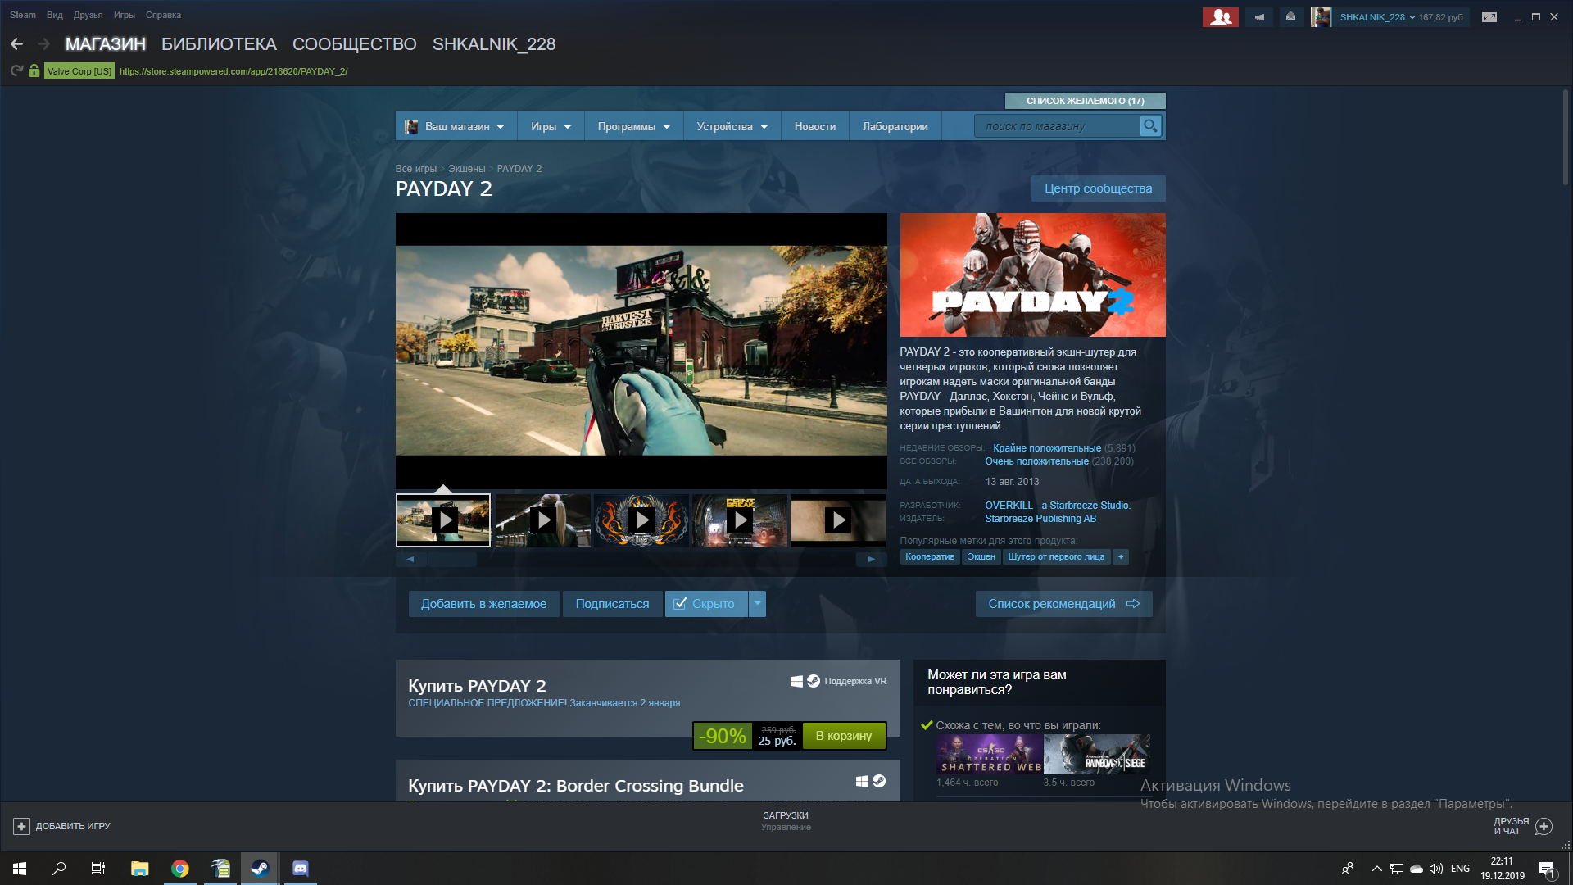Click the plus icon to add a tag
This screenshot has width=1573, height=885.
tap(1121, 557)
